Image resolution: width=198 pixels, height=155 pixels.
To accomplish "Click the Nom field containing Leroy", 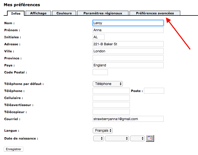I will click(x=128, y=23).
